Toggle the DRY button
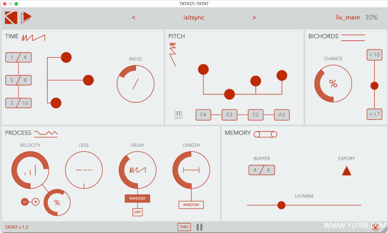 click(x=137, y=212)
